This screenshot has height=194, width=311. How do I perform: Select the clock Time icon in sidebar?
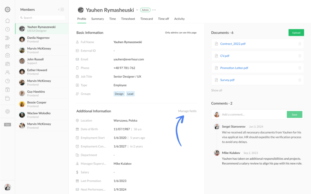click(x=7, y=29)
